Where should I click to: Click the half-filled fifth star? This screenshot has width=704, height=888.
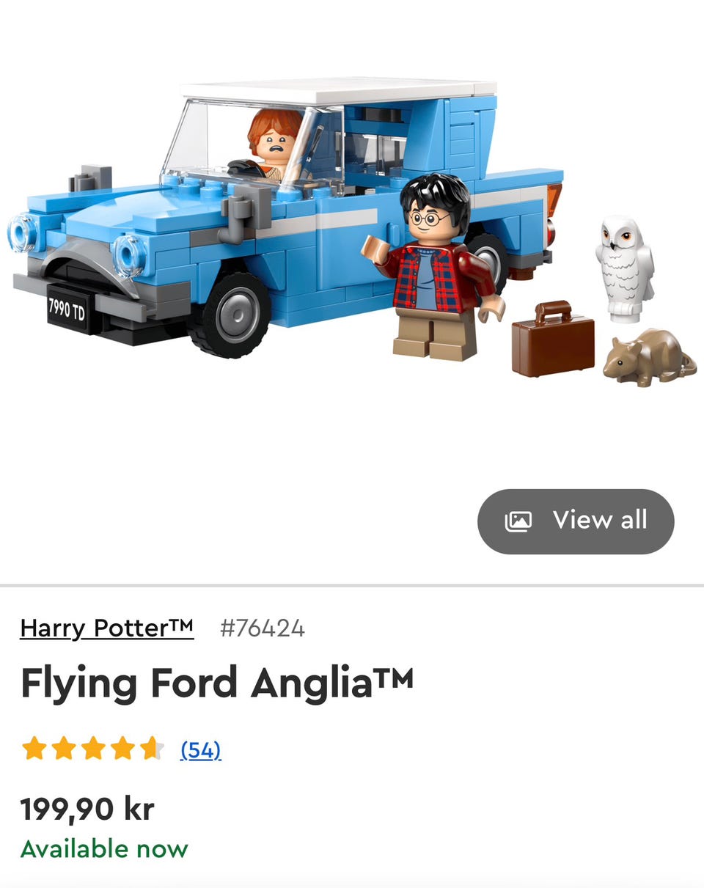153,749
